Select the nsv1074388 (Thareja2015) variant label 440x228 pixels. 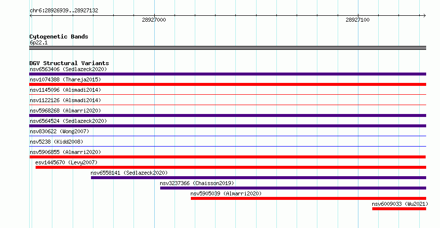pos(65,79)
